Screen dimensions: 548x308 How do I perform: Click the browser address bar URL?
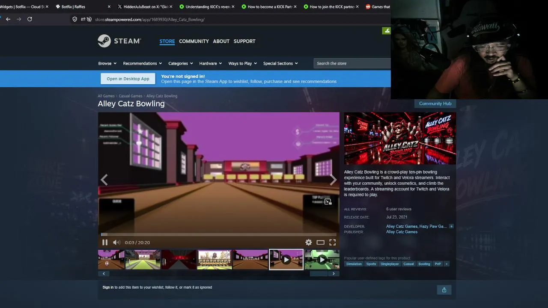click(150, 19)
